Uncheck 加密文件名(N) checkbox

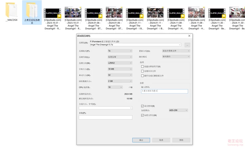click(142, 115)
